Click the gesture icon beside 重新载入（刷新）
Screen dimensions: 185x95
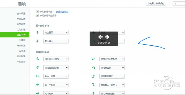click(x=94, y=85)
